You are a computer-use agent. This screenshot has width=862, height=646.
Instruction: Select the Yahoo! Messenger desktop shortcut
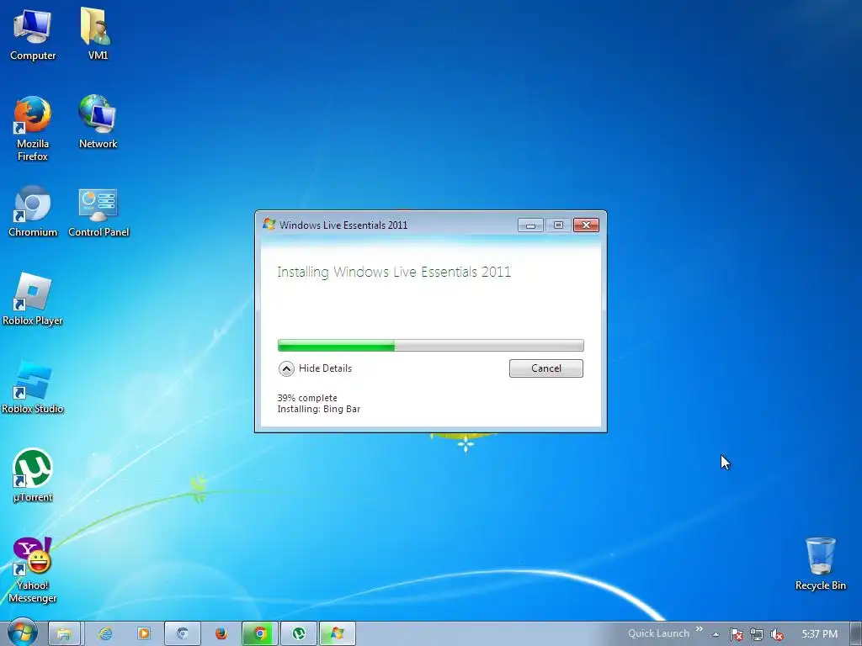point(33,570)
